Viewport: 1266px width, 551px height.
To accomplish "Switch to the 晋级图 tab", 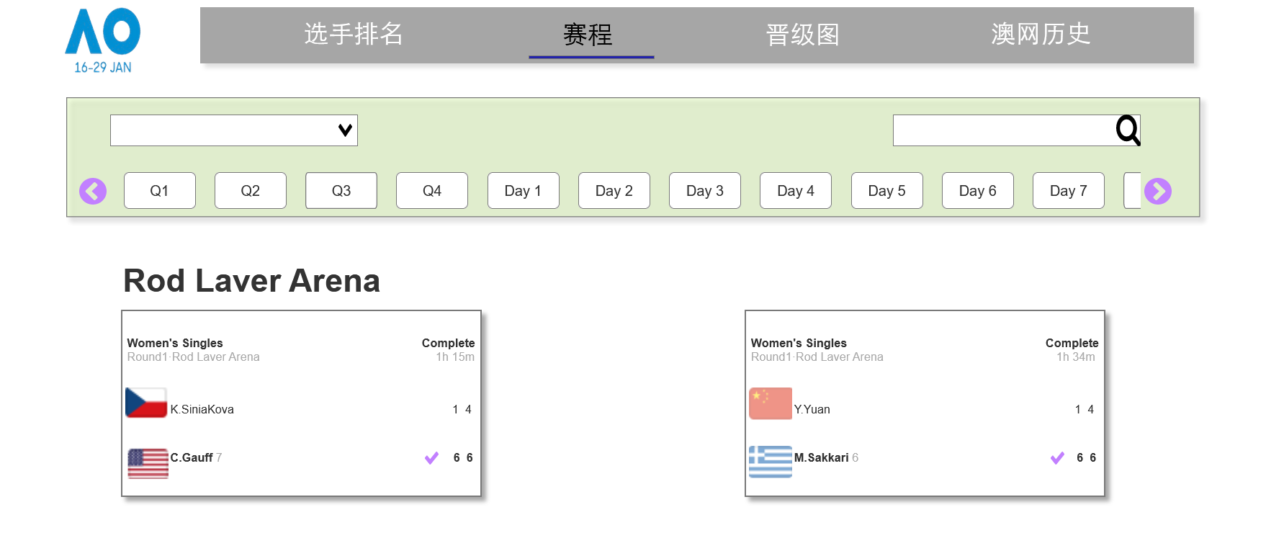I will (x=802, y=34).
